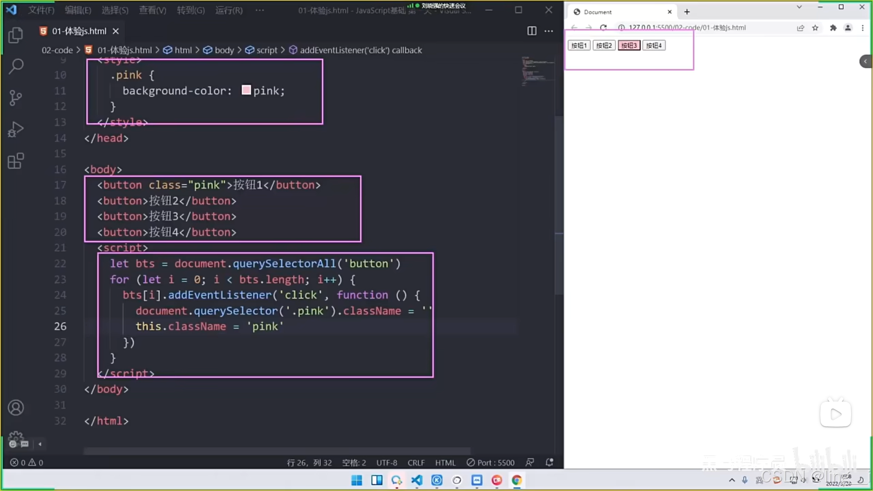Open the Run and Debug view
Image resolution: width=873 pixels, height=491 pixels.
click(x=16, y=130)
